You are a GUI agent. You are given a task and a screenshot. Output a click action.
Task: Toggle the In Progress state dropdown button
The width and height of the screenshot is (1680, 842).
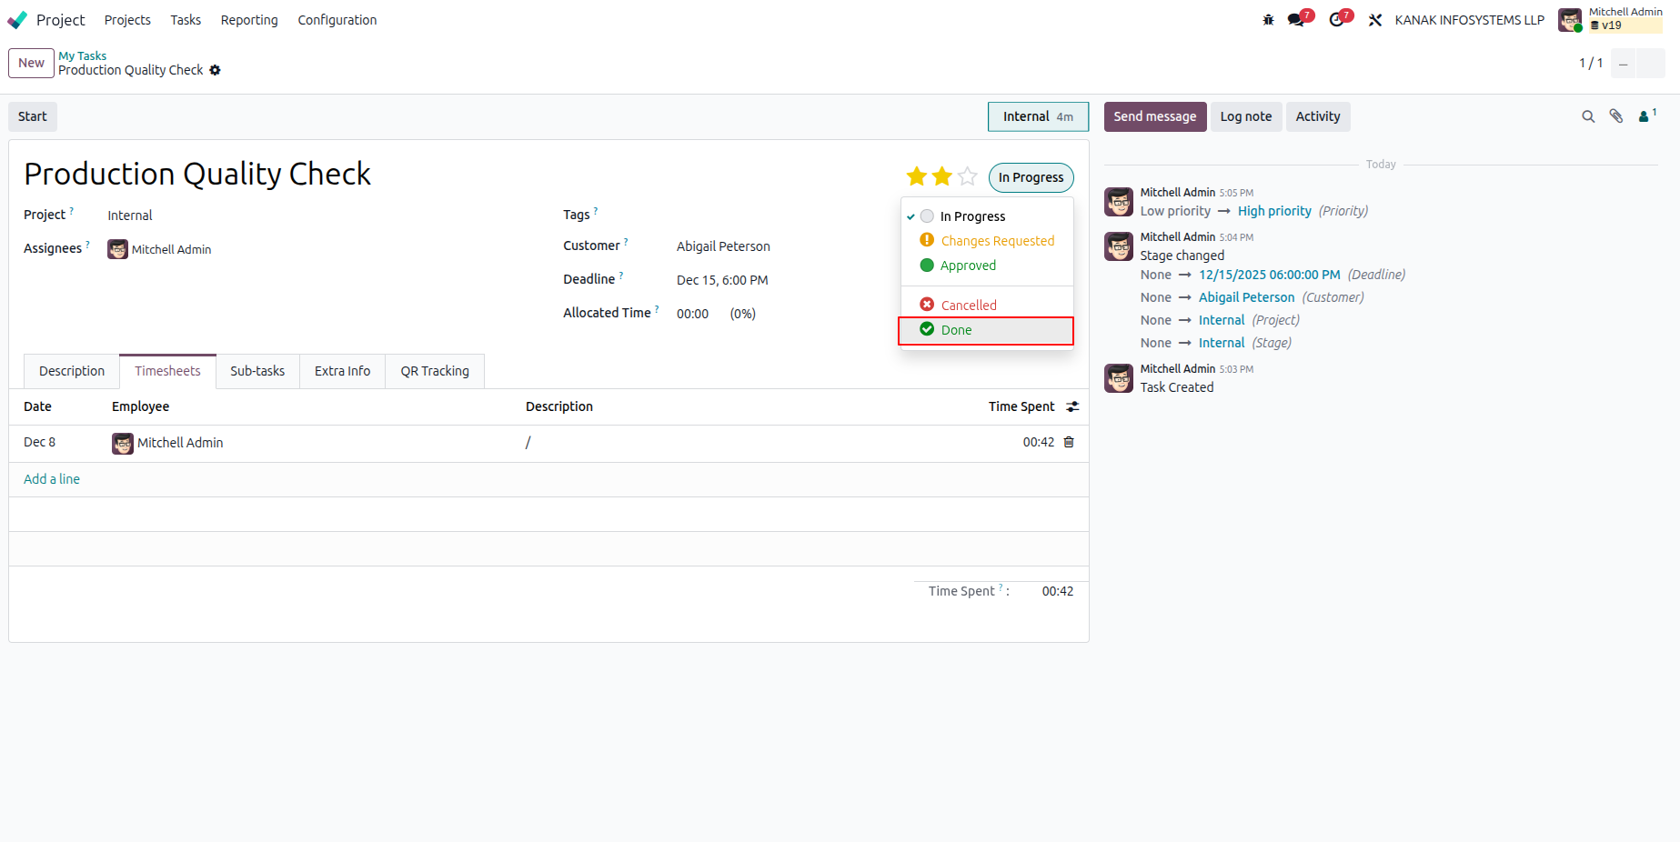(x=1031, y=177)
